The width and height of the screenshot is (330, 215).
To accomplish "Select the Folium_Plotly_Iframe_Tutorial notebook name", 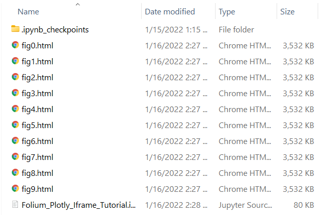I will pos(79,205).
